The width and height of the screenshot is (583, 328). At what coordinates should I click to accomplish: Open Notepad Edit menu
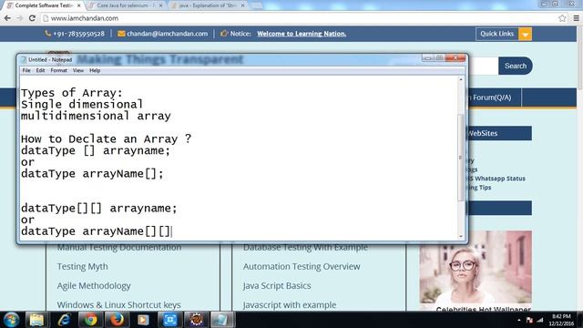[x=40, y=70]
